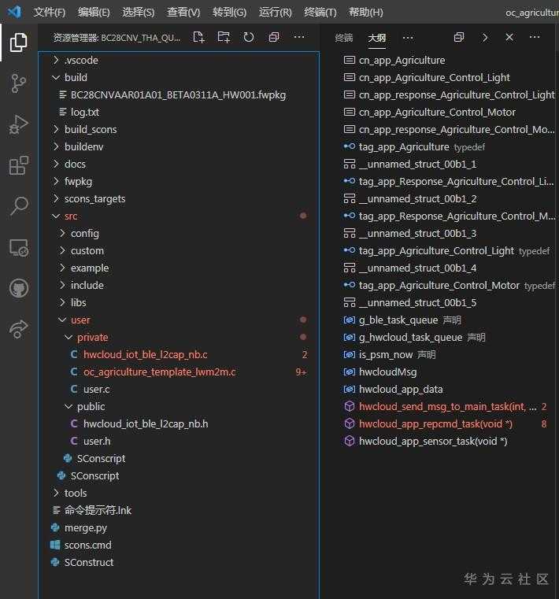Click the New File icon in explorer header

point(198,37)
